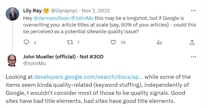Click the Lily Ray display name
The image size is (213, 108).
pos(32,11)
